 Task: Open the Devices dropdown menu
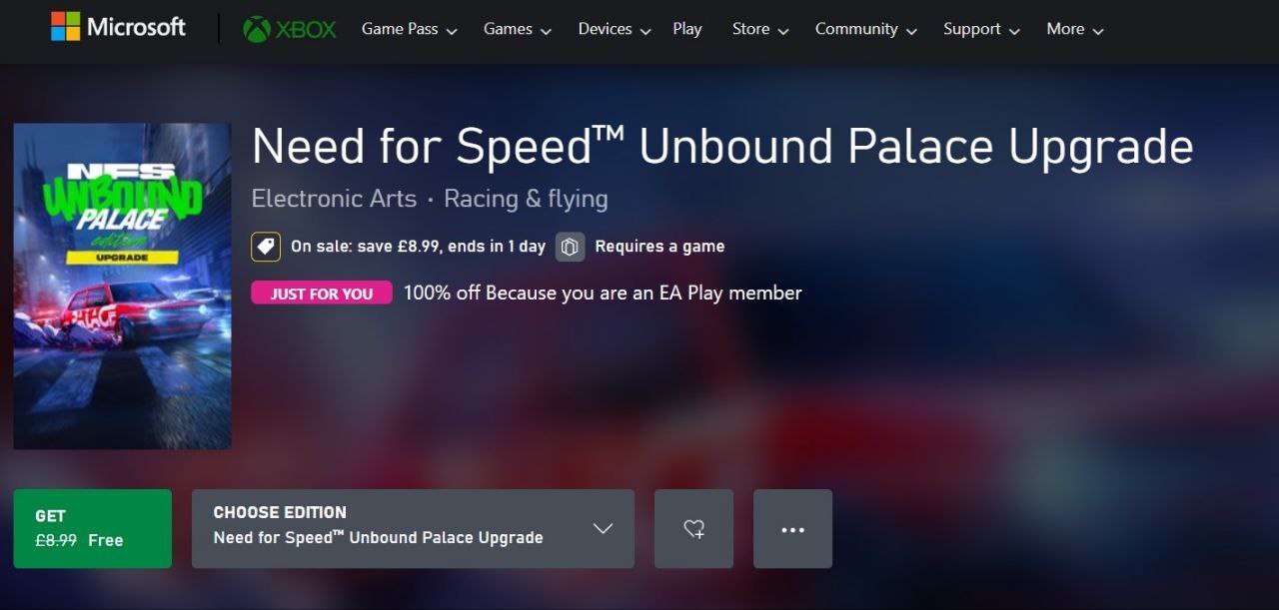(614, 29)
